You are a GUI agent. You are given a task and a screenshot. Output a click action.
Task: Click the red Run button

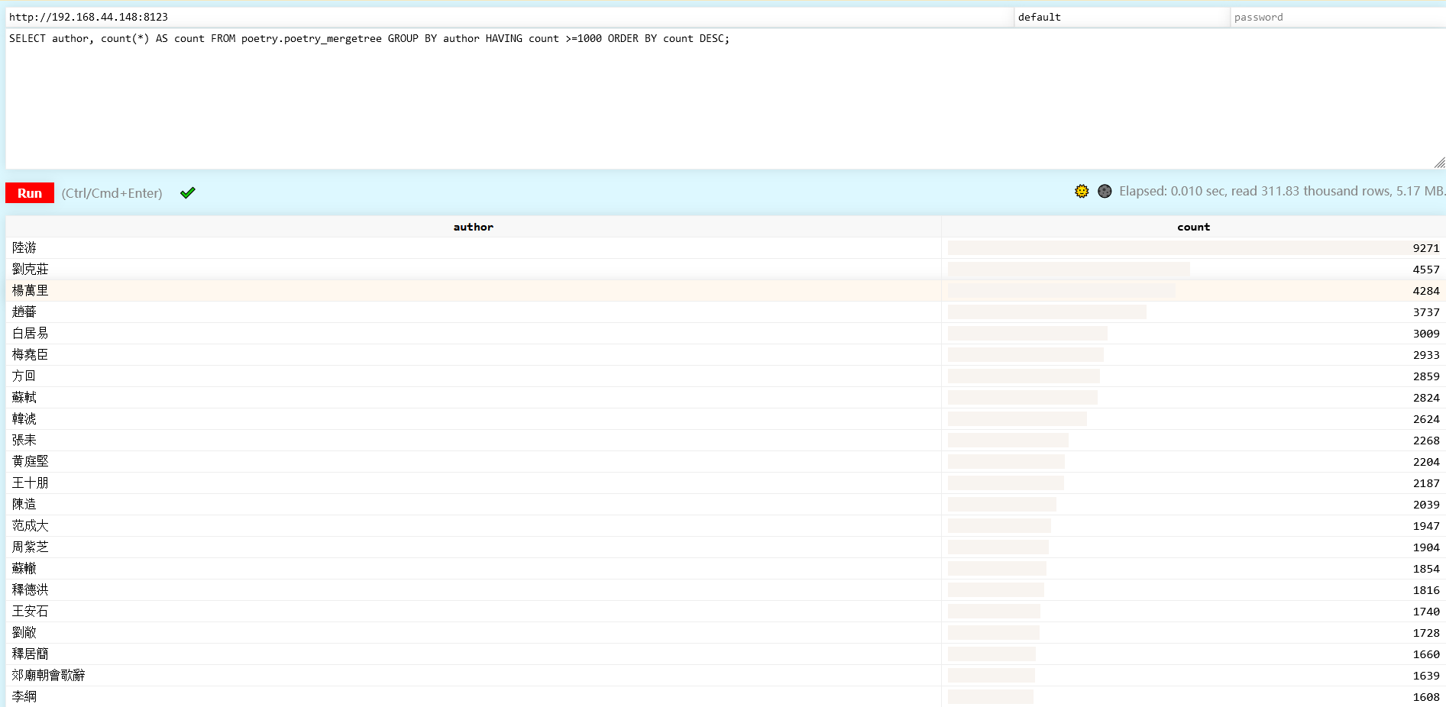[30, 193]
